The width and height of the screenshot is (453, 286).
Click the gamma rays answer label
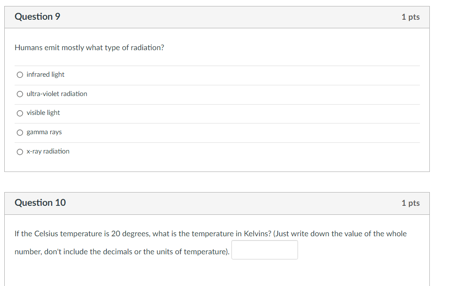click(44, 132)
